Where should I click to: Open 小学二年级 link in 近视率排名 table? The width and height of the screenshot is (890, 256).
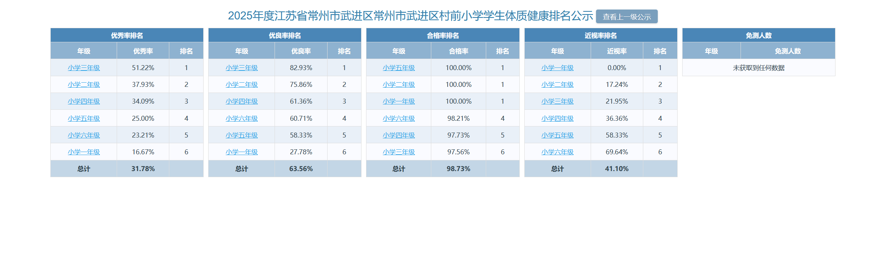[557, 85]
